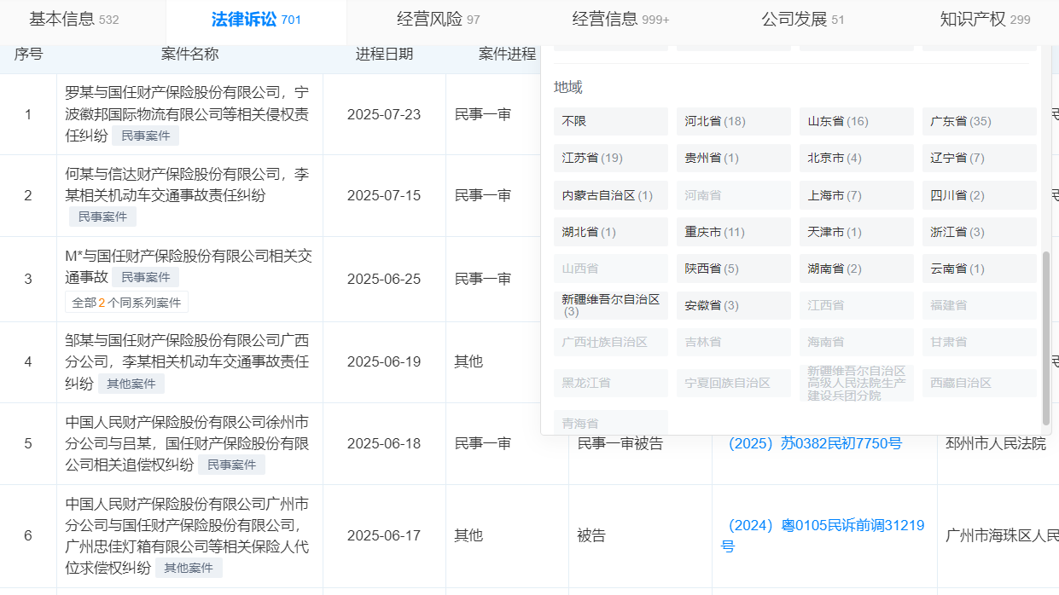Switch to 经营风险 tab

click(439, 19)
